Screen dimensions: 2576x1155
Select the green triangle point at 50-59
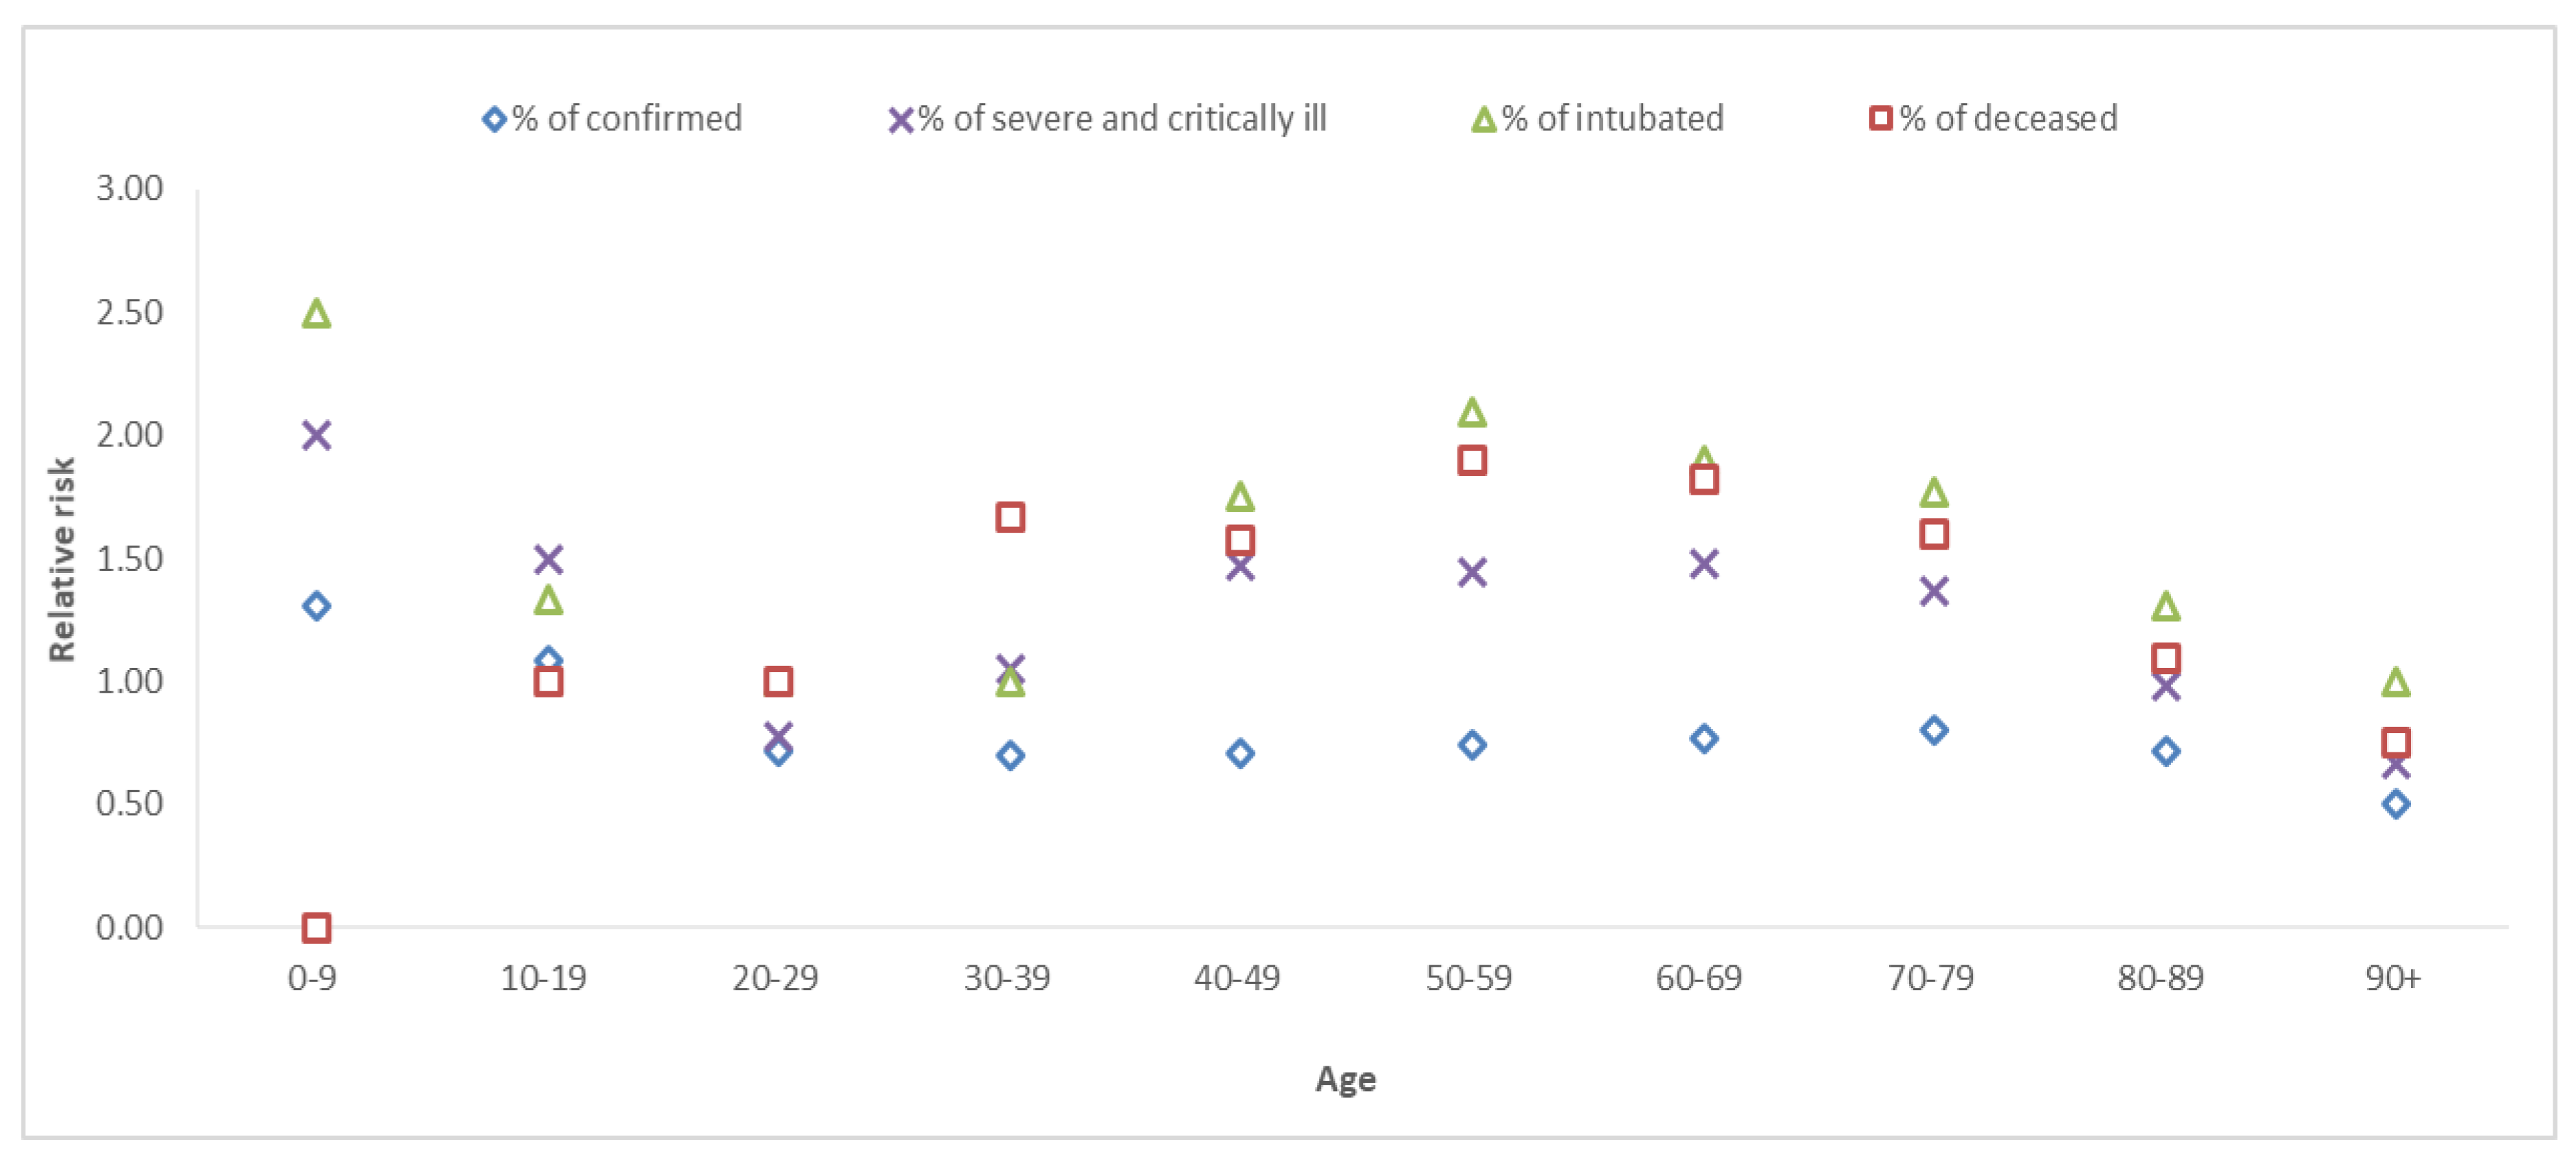coord(1471,412)
